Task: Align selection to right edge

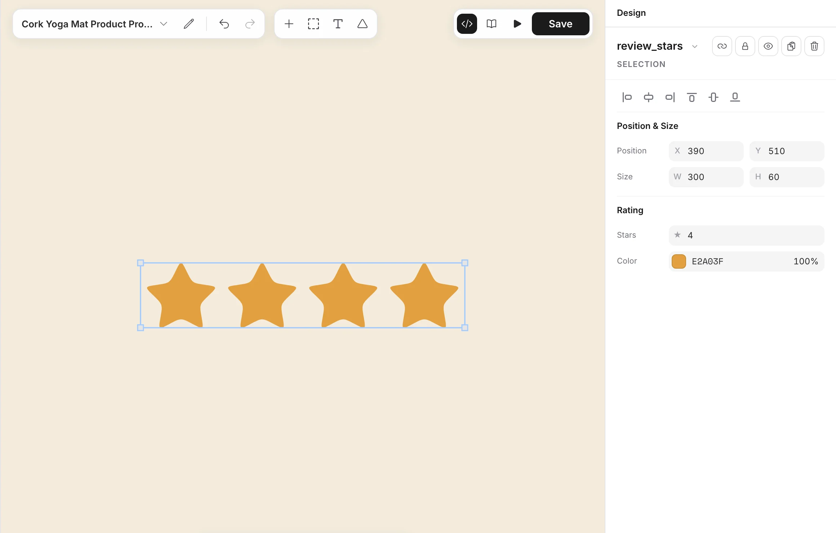Action: click(670, 97)
